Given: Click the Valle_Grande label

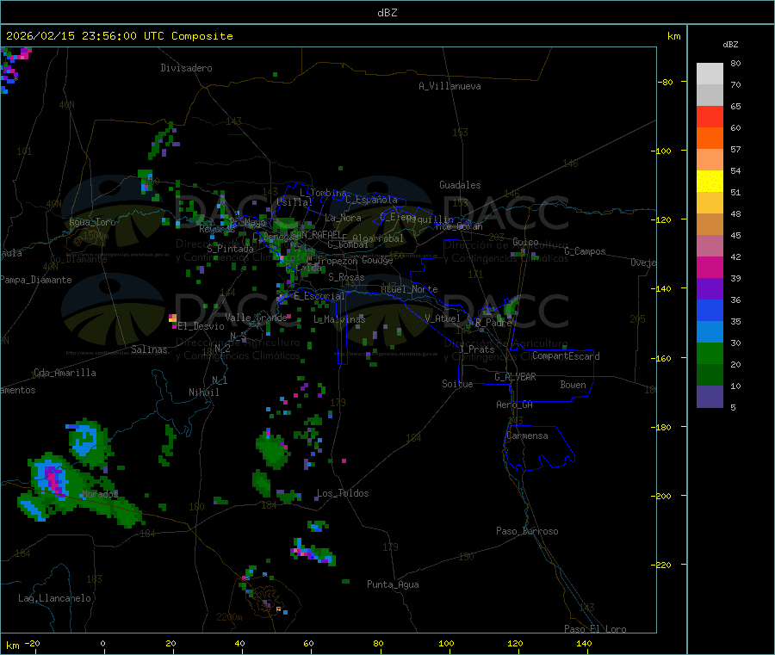Looking at the screenshot, I should pos(256,318).
